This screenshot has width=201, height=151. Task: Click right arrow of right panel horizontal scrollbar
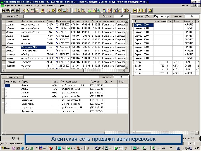[x=197, y=133]
